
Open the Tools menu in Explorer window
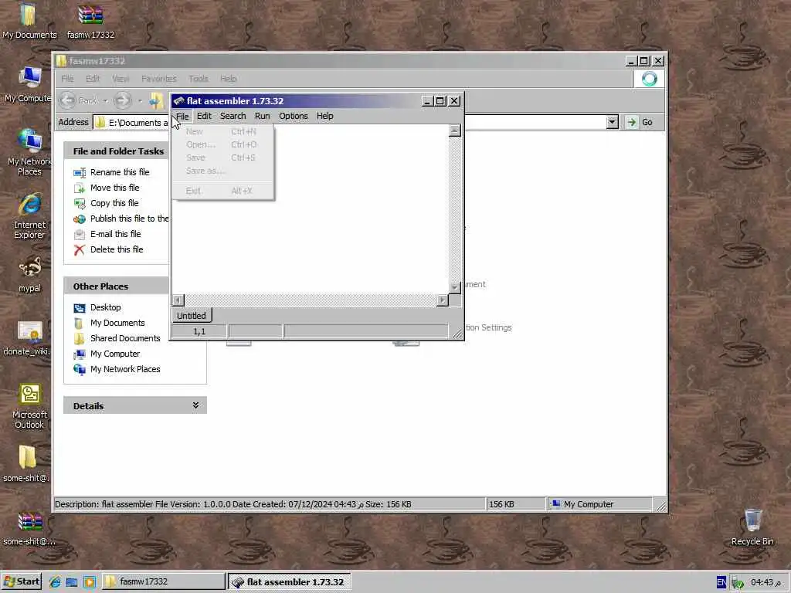tap(199, 79)
